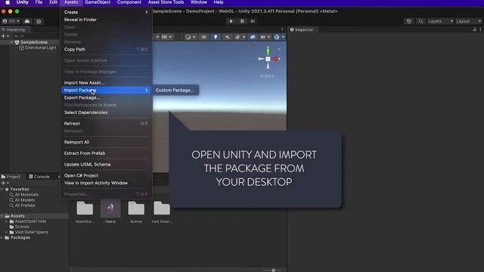Collapse the SampleScene tree arrow
Viewport: 484px width, 272px height.
coord(12,42)
